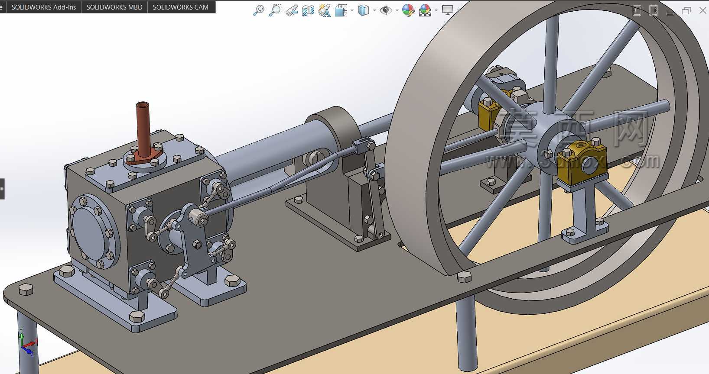Click the left document tile window icon

637,10
